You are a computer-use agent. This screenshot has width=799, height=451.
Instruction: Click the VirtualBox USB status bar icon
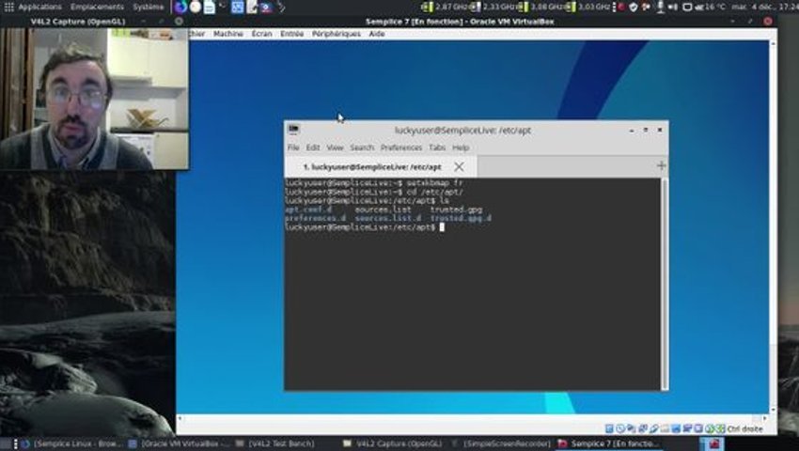654,429
